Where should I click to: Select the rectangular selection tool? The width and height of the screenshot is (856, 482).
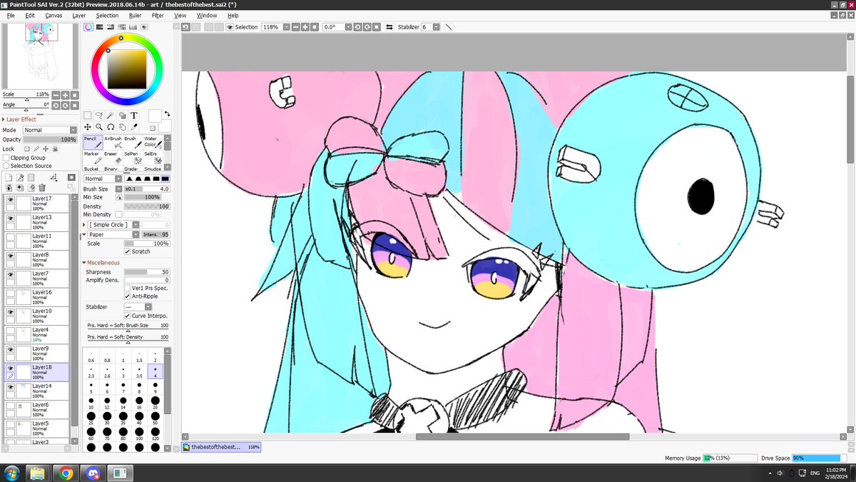click(88, 115)
